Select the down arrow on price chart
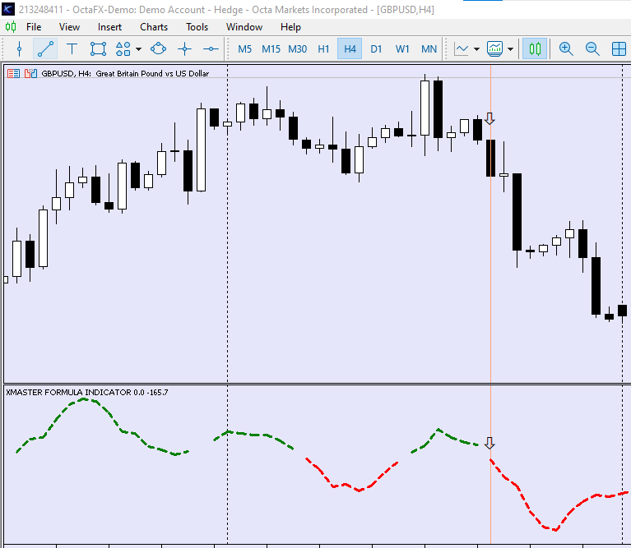The height and width of the screenshot is (548, 631). (489, 118)
